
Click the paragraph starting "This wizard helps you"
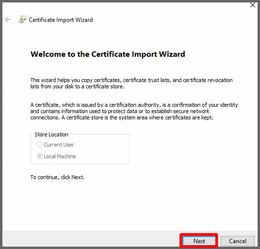point(131,83)
